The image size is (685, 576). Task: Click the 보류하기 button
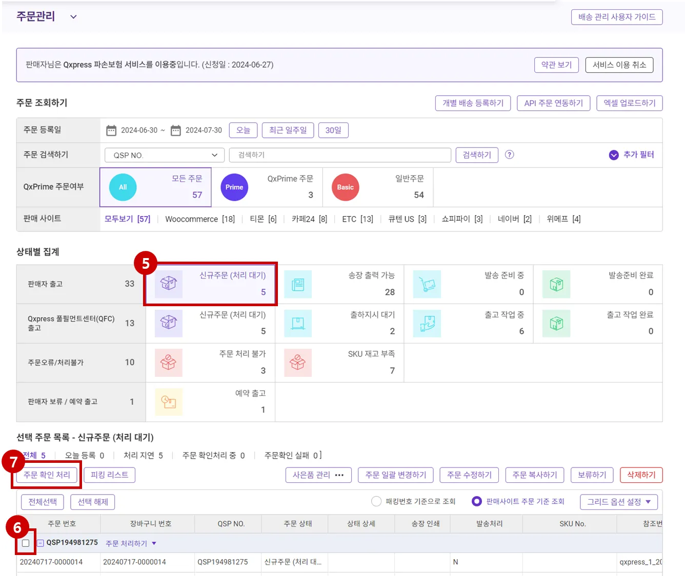[592, 475]
